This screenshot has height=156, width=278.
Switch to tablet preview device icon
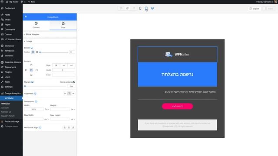[x=146, y=8]
